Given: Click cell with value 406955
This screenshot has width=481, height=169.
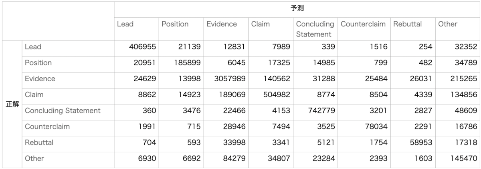Looking at the screenshot, I should coord(136,47).
